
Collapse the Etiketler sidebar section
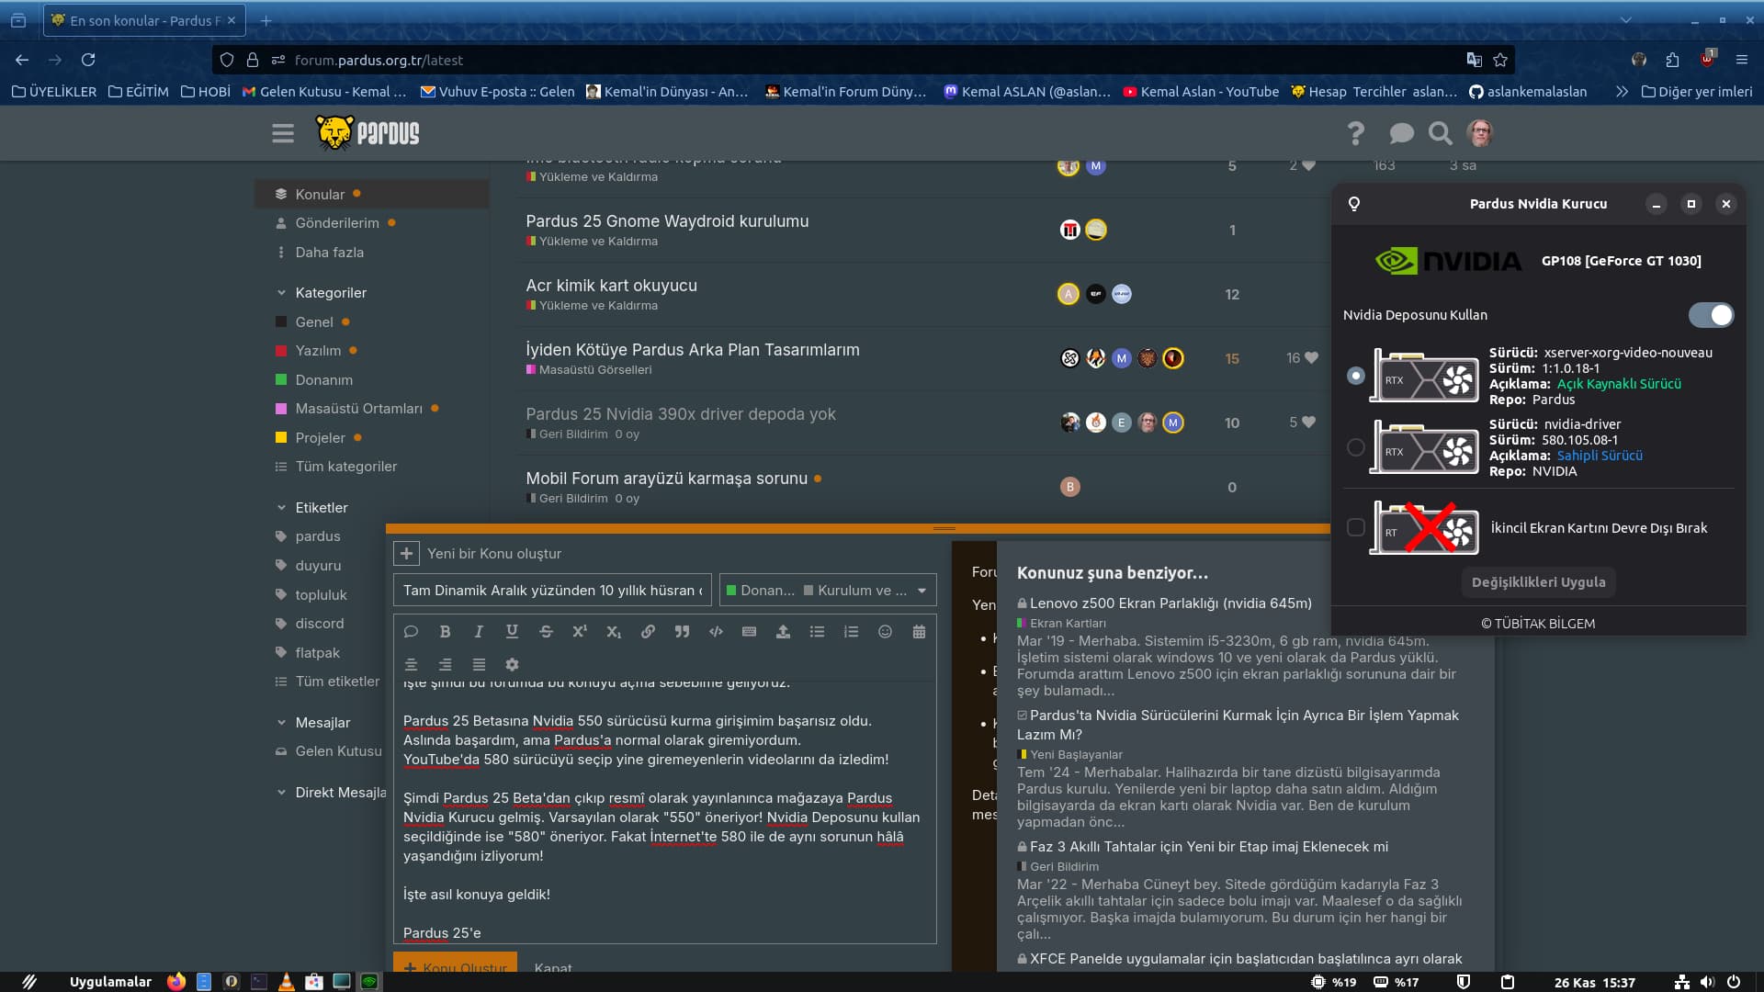(x=281, y=508)
